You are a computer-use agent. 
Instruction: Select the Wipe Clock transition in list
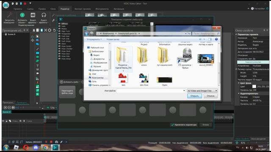(x=66, y=52)
